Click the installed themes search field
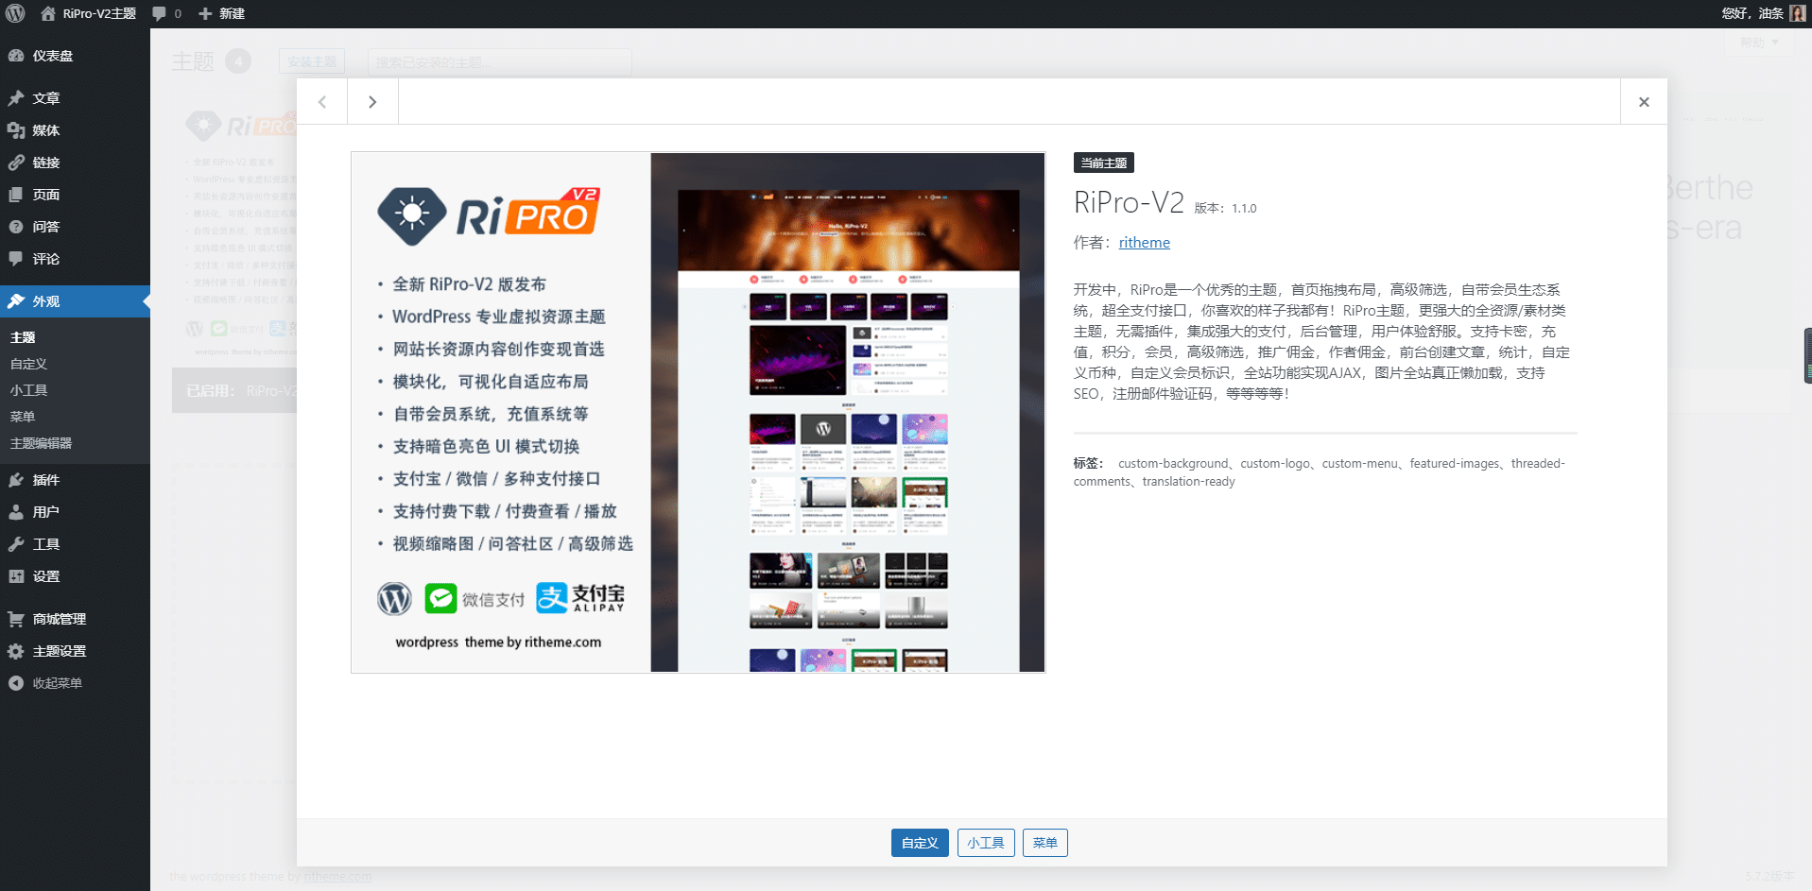Screen dimensions: 1812x891 click(x=499, y=61)
